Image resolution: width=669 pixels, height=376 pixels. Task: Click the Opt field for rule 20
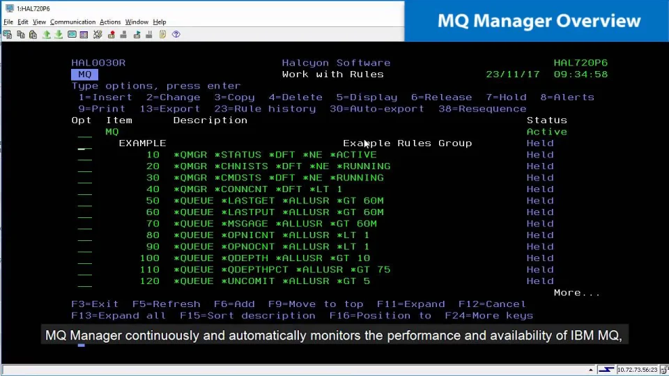(85, 167)
